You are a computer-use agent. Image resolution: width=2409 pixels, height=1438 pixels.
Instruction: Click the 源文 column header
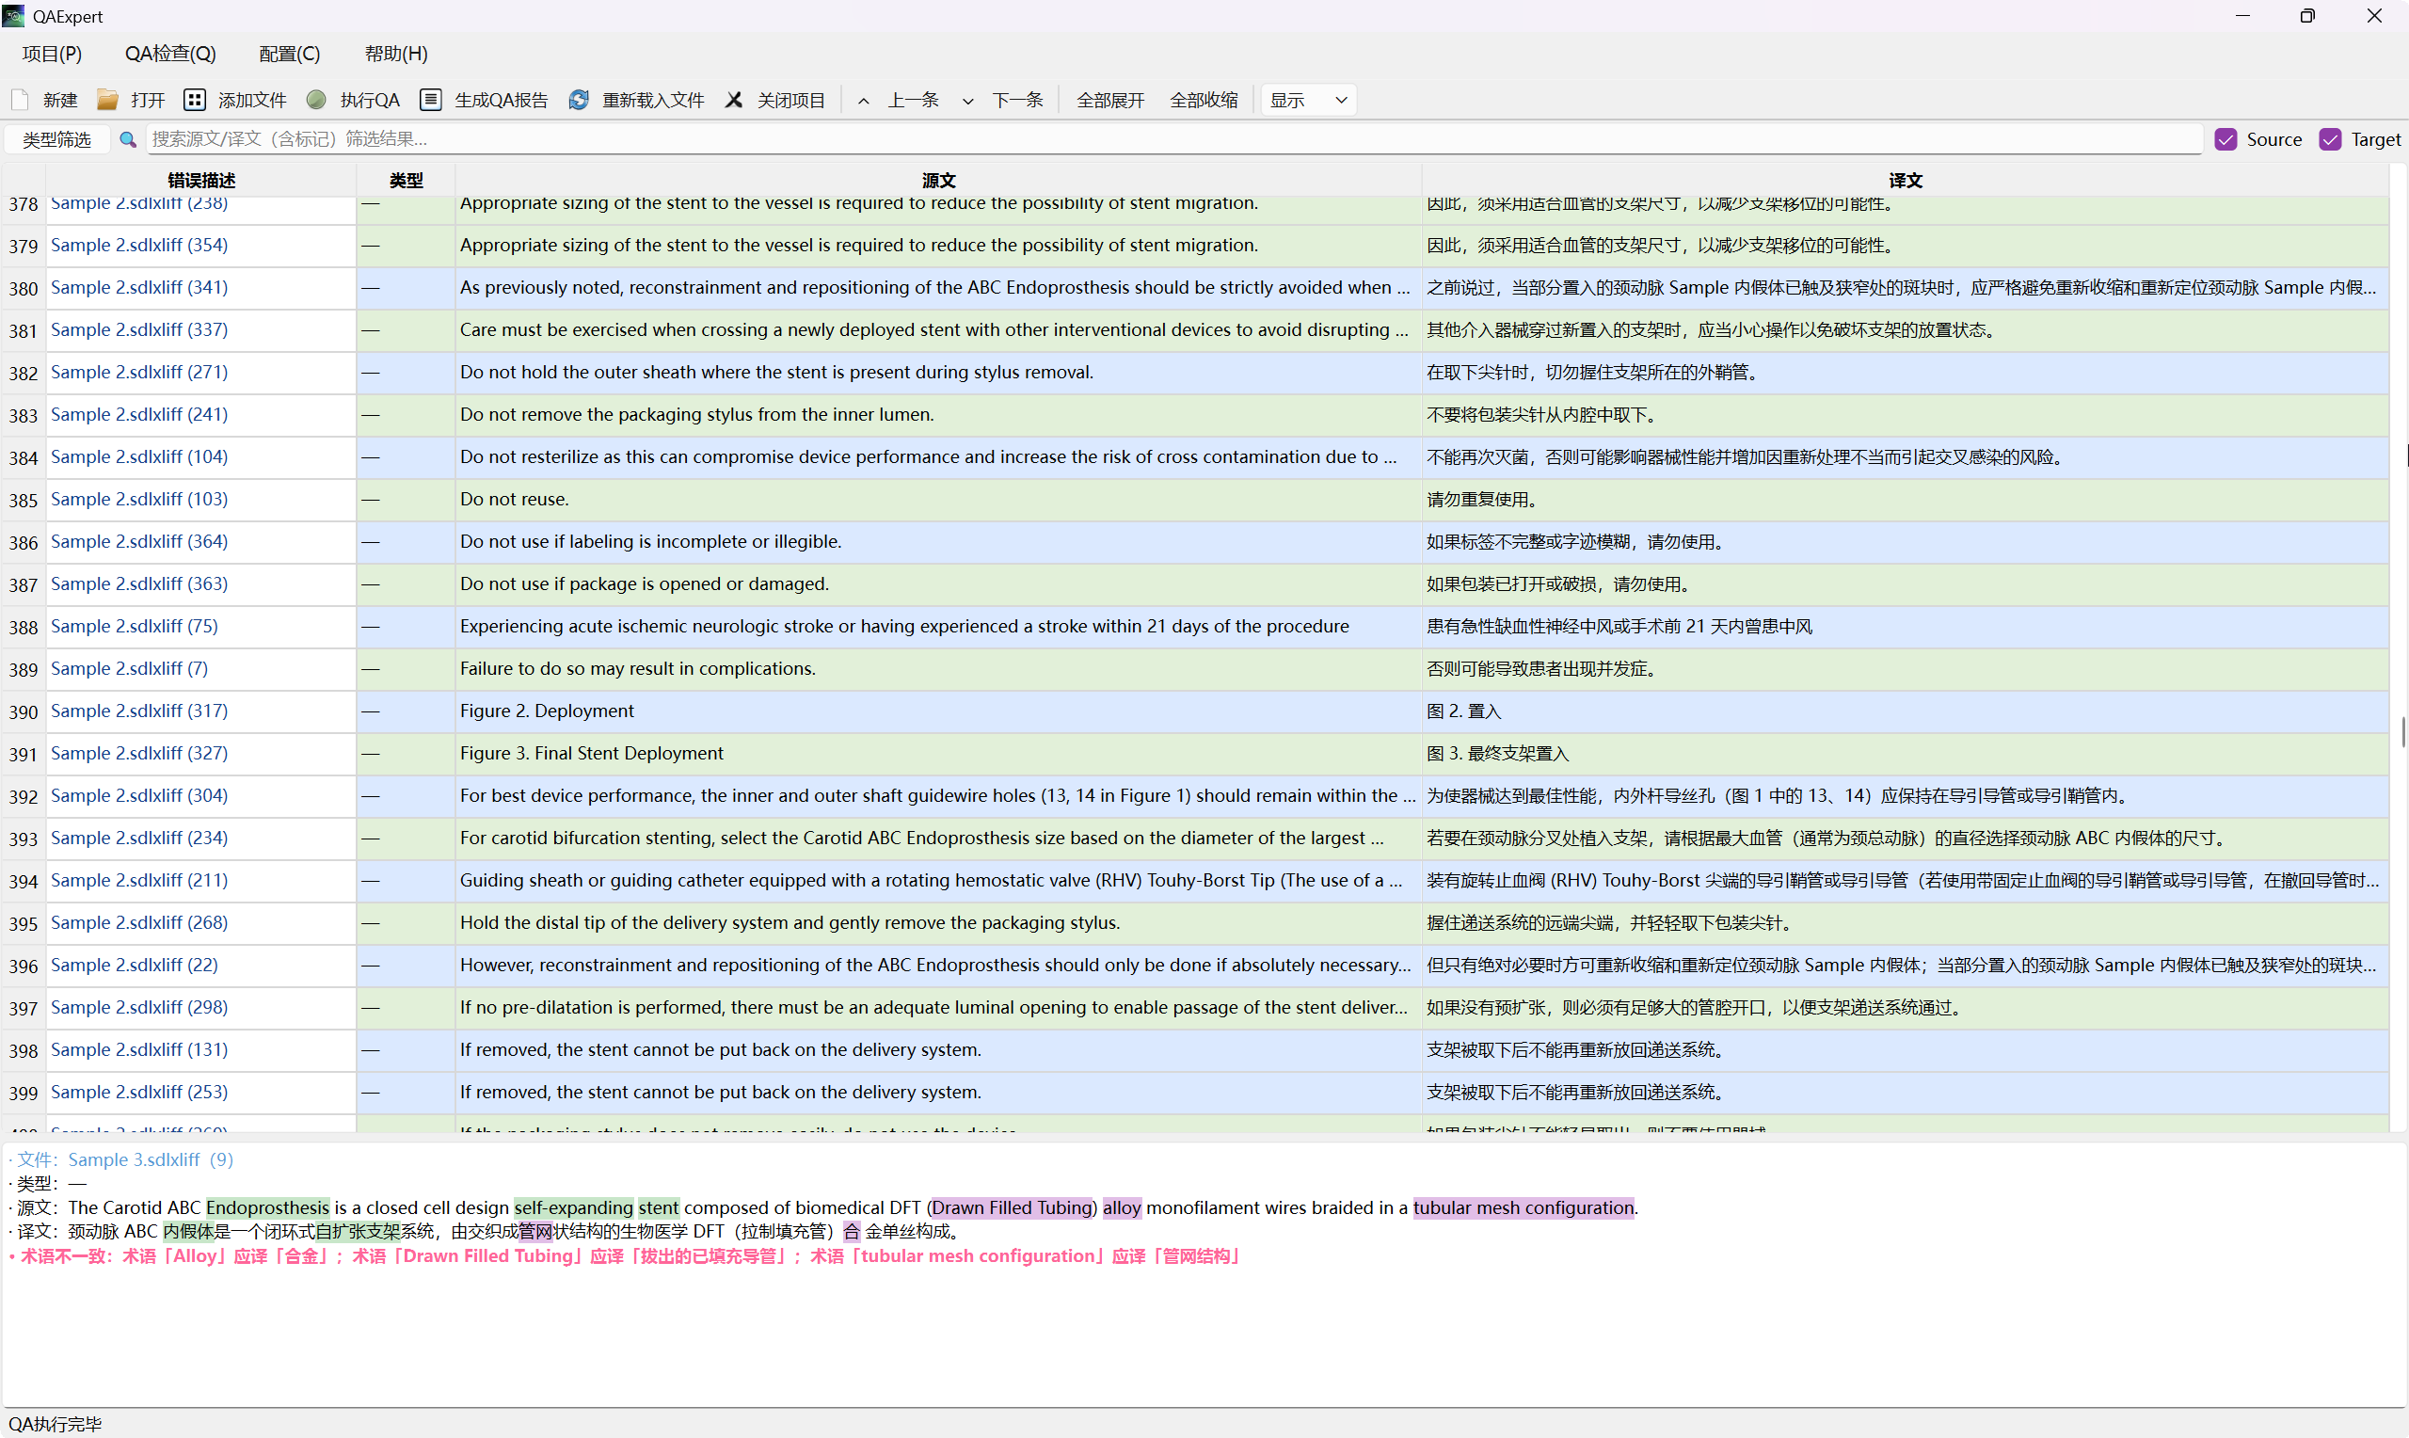click(x=938, y=181)
